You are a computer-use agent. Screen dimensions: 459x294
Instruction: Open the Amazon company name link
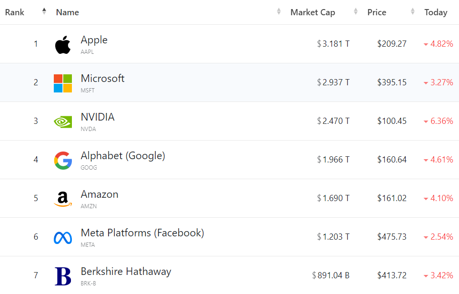click(x=100, y=194)
